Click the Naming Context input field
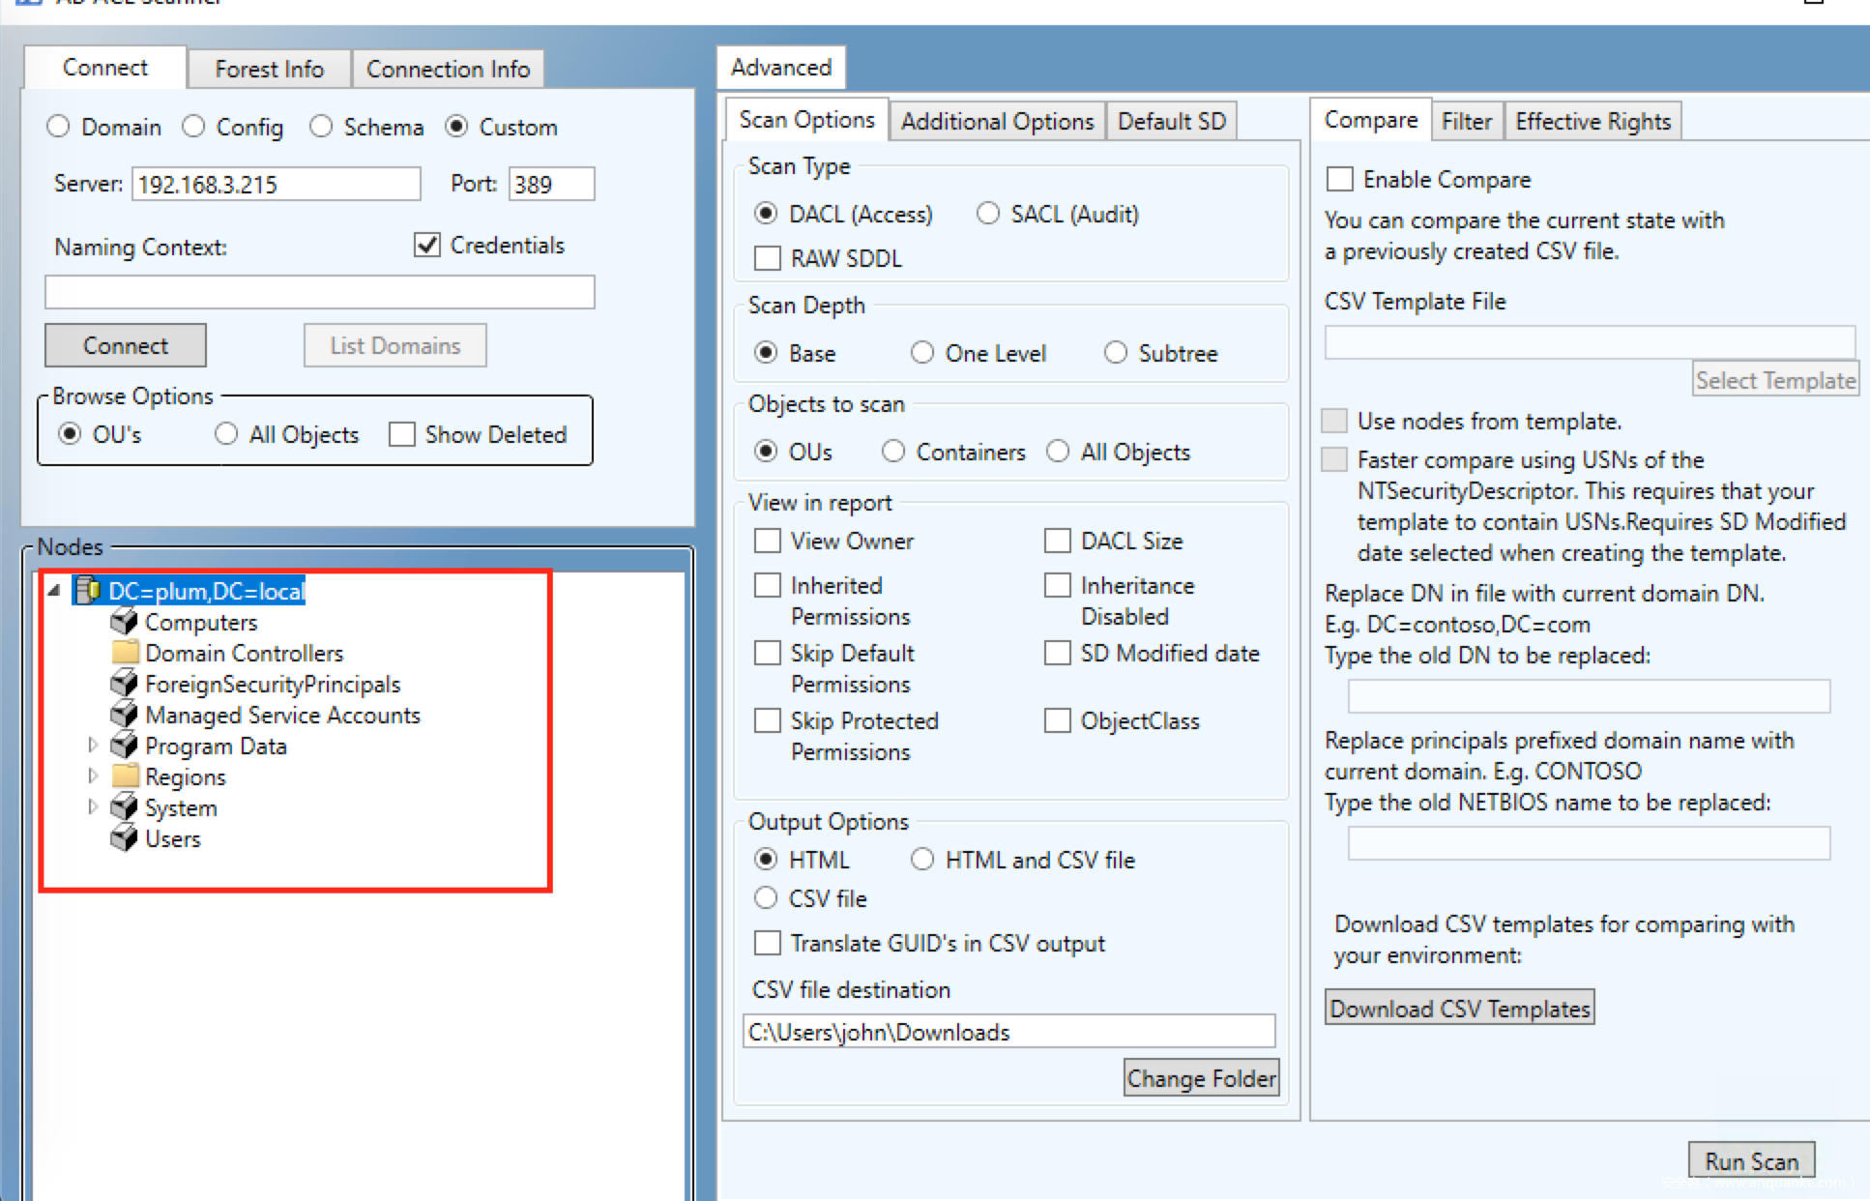 [319, 292]
